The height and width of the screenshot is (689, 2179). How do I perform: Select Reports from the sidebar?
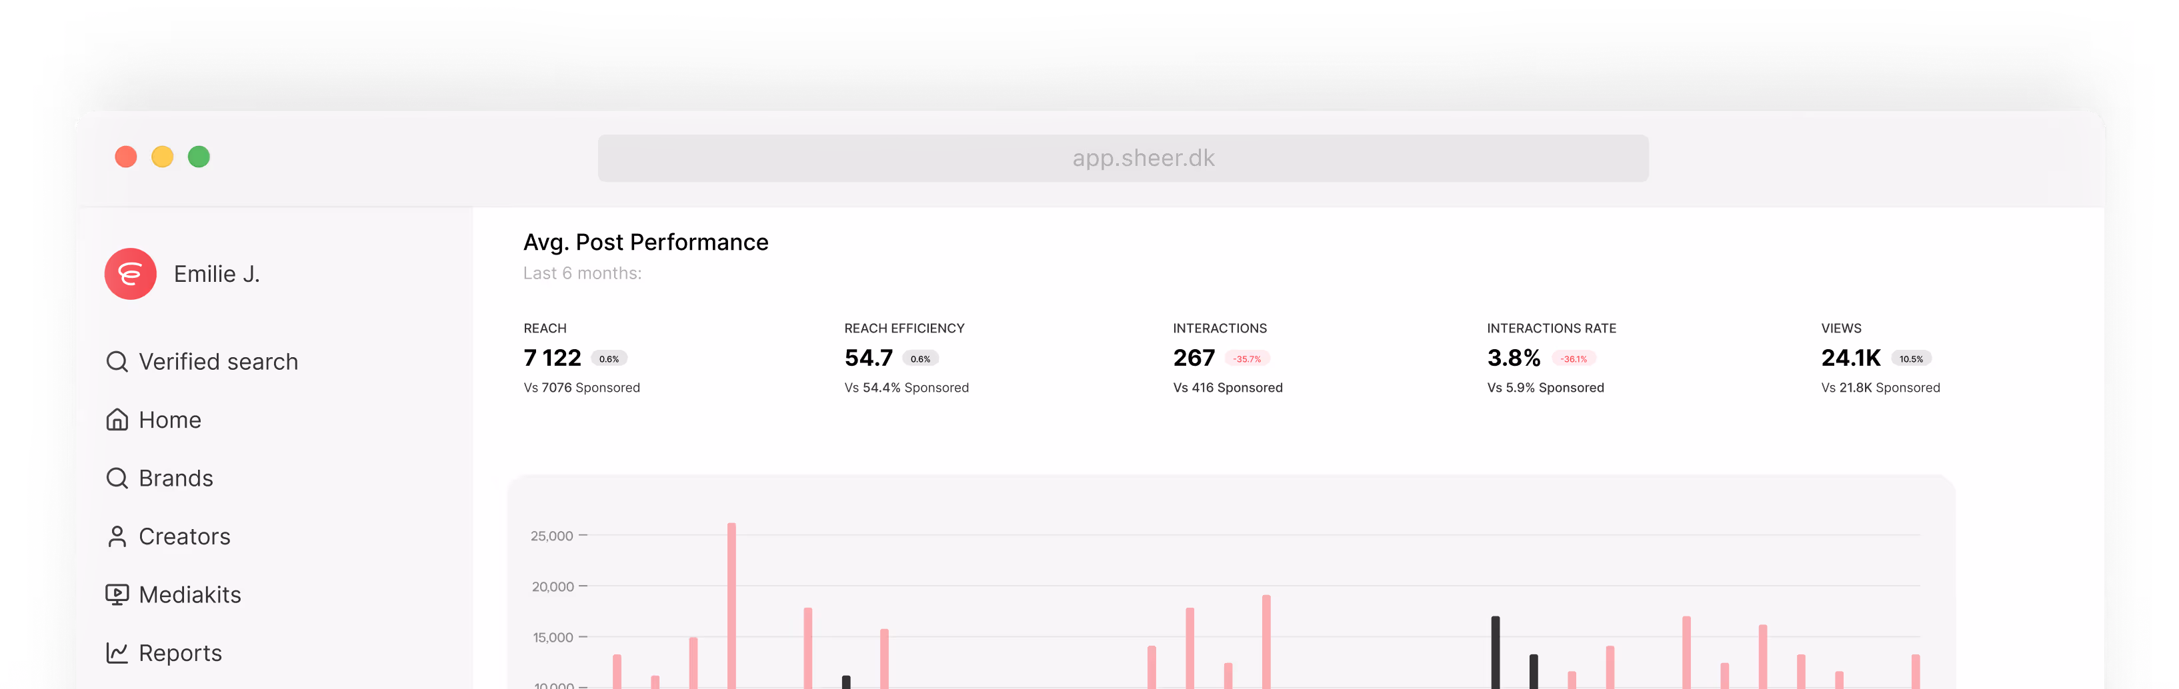point(179,652)
